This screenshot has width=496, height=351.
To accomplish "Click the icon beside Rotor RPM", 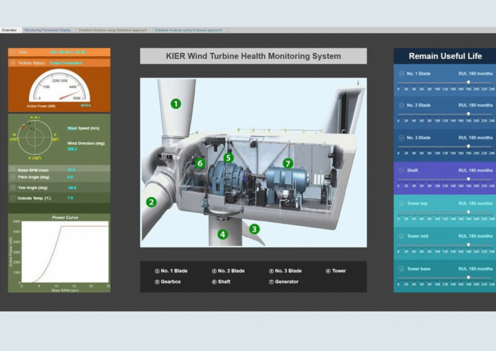I will pos(13,170).
